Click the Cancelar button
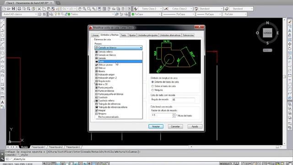The height and width of the screenshot is (165, 293). click(175, 126)
